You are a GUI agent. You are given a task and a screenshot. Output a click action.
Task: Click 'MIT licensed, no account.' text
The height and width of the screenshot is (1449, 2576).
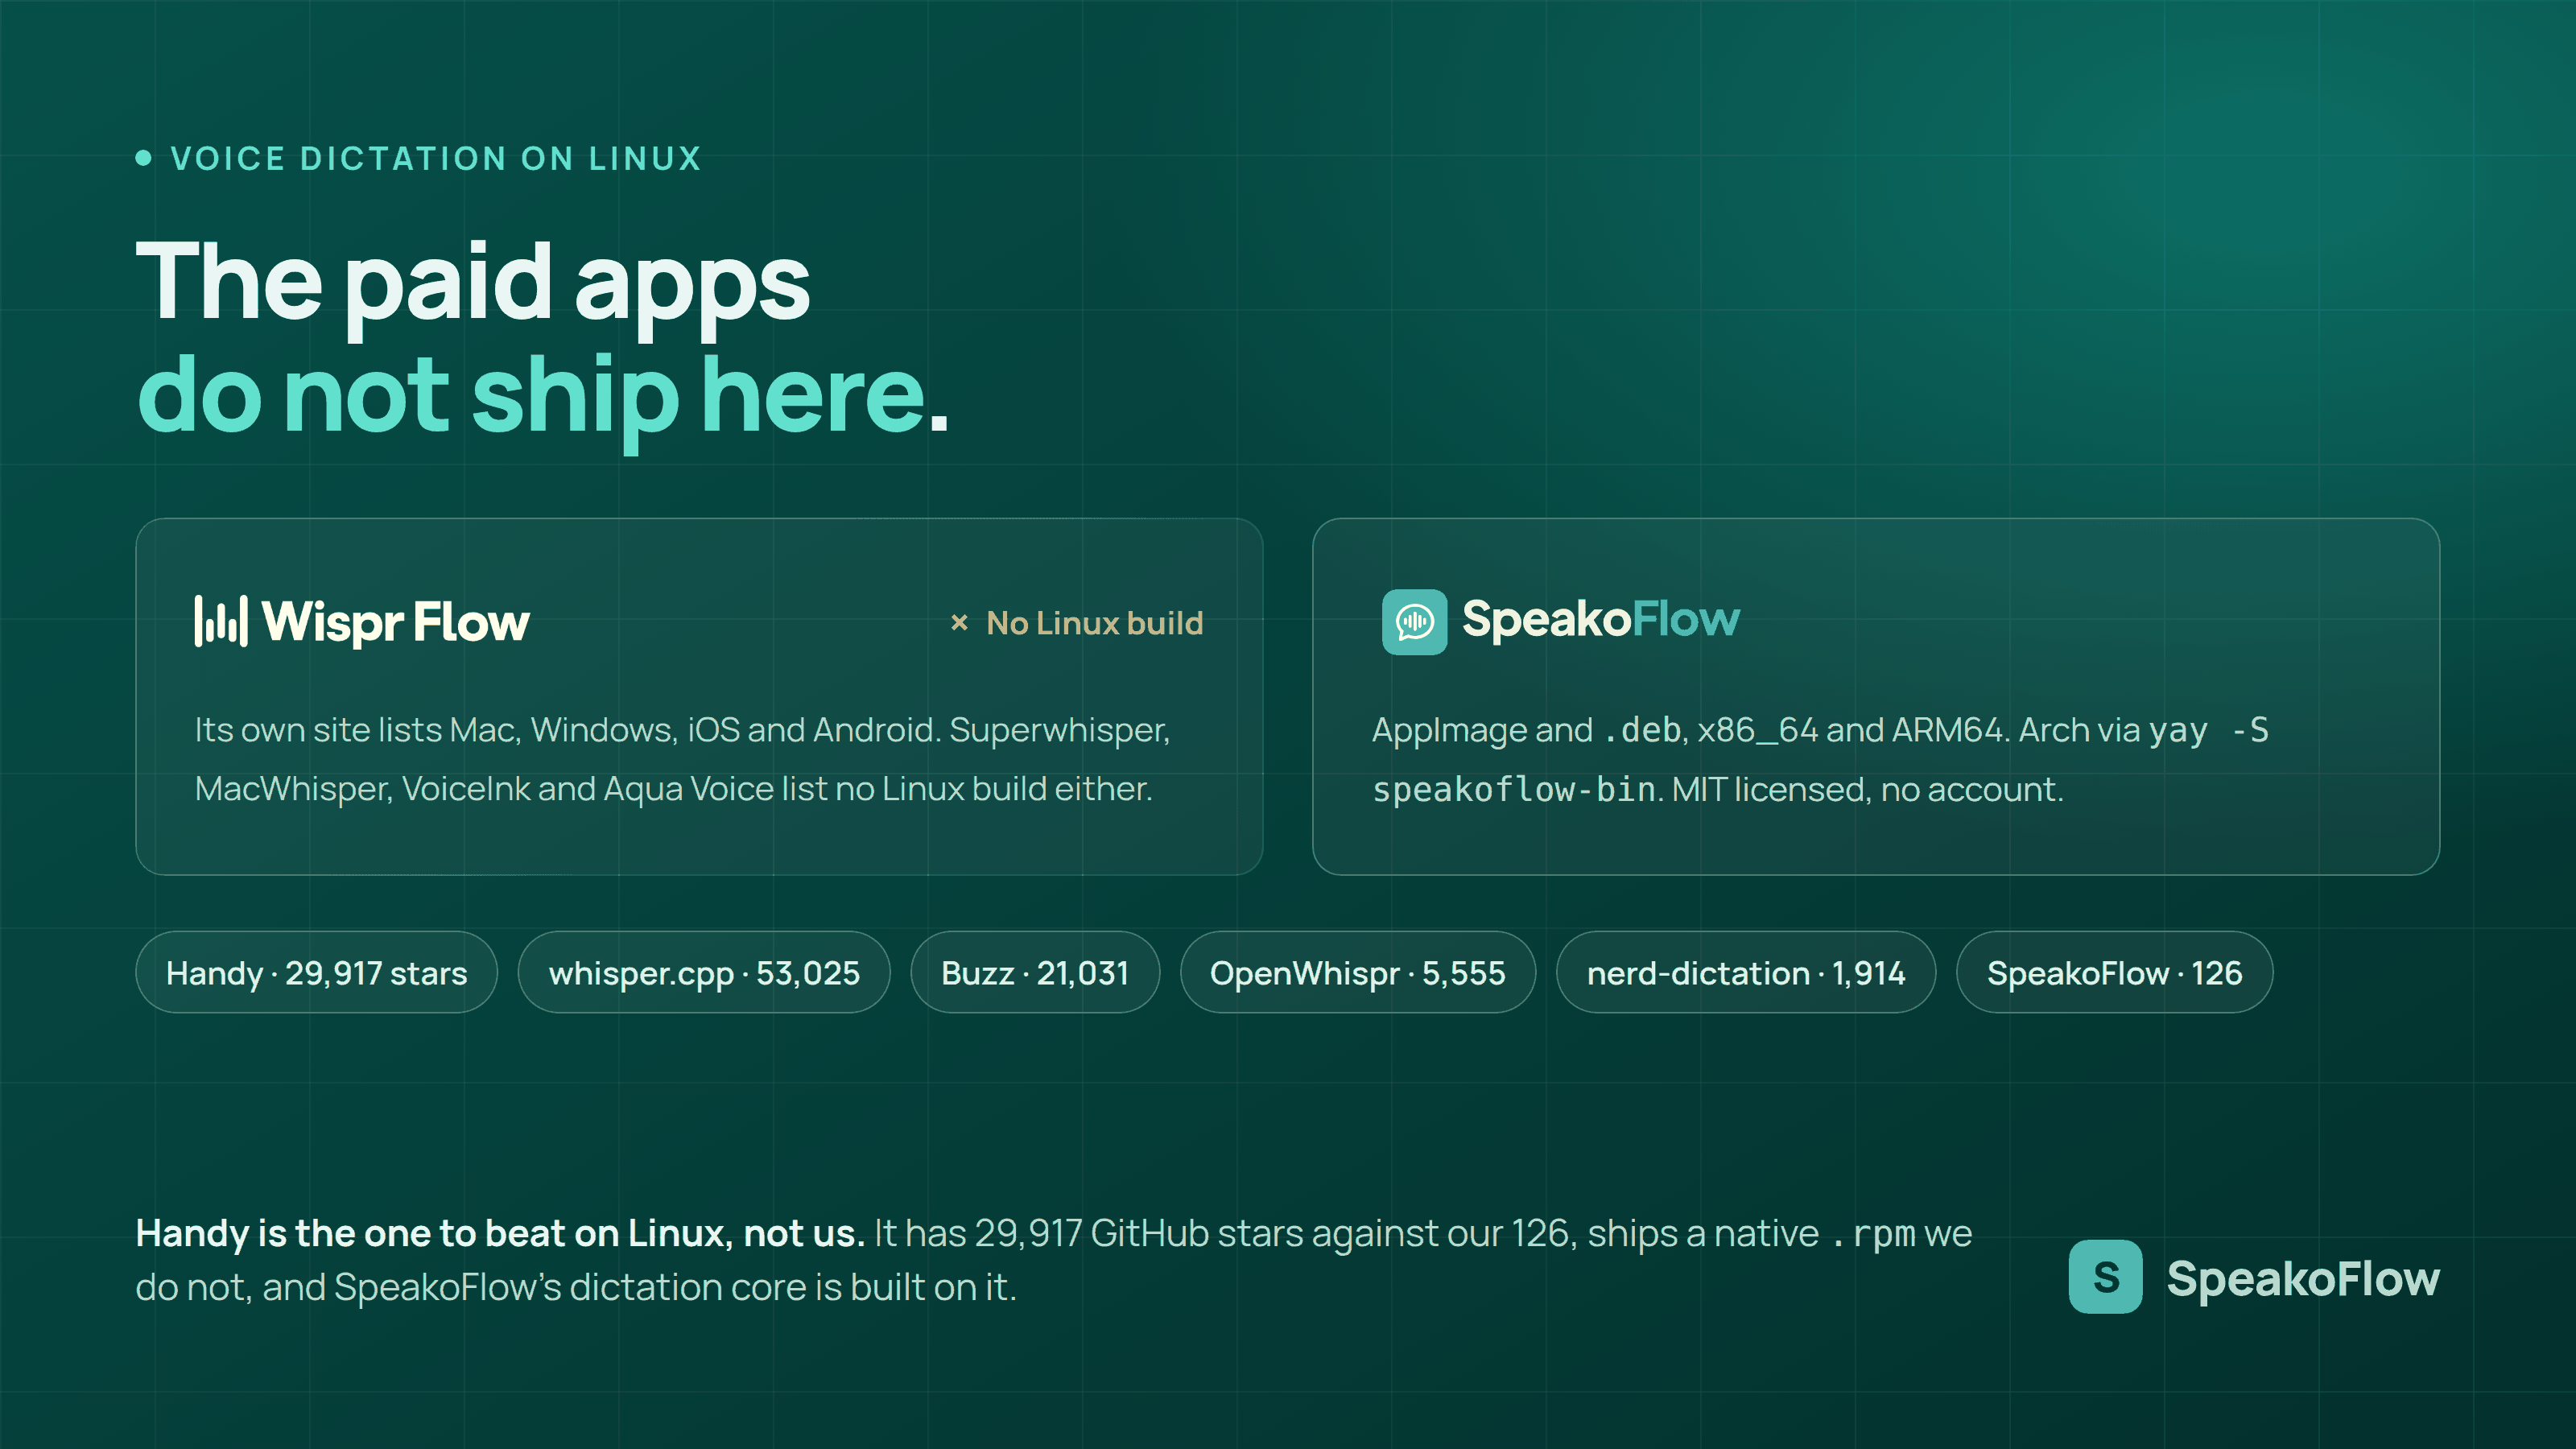(1868, 790)
